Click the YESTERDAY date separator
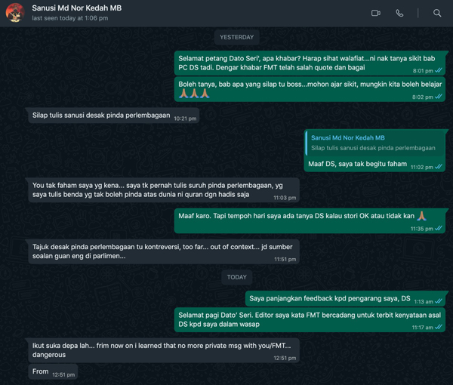Viewport: 453px width, 385px height. click(x=236, y=37)
